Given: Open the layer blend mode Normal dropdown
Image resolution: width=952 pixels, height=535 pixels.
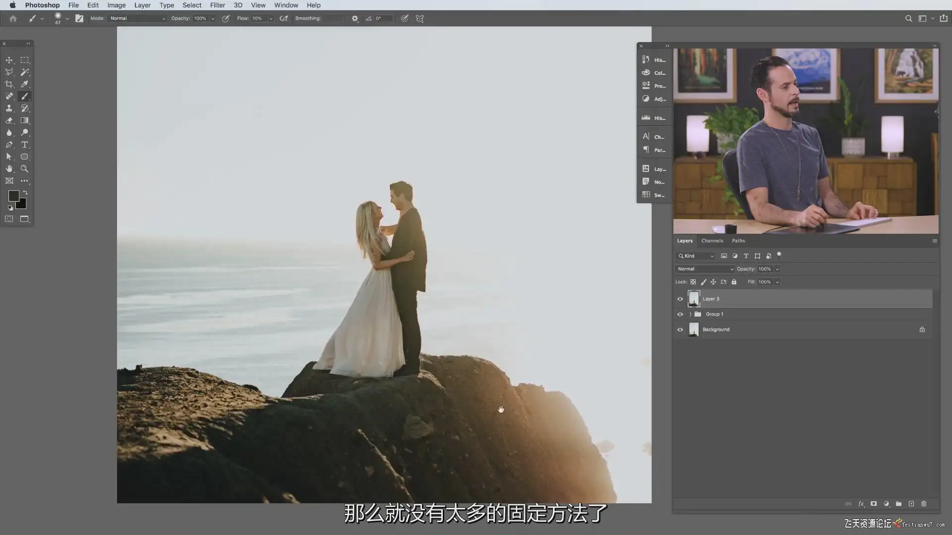Looking at the screenshot, I should click(705, 269).
